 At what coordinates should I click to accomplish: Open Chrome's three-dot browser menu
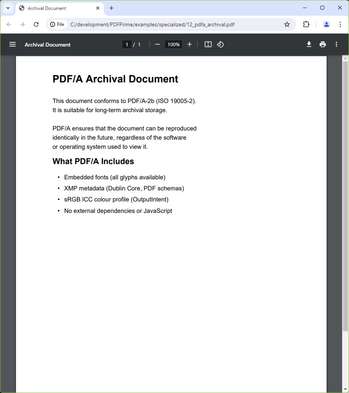[x=340, y=24]
